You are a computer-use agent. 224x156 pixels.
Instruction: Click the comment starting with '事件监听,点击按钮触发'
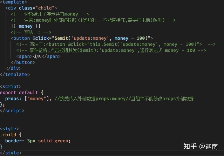[111, 50]
